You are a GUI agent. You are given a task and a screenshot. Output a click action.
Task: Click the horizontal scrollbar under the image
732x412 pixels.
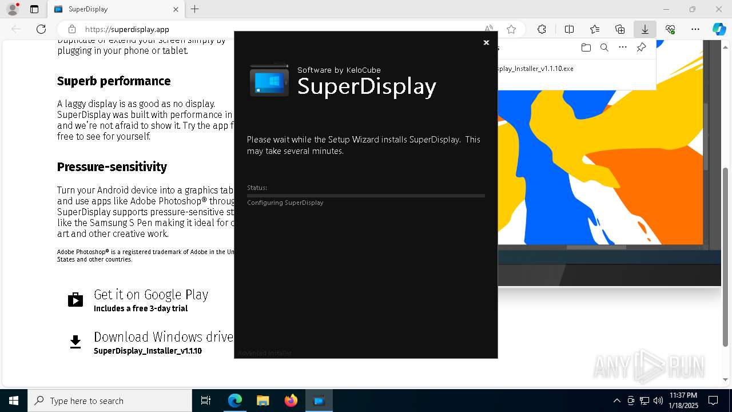coord(596,247)
